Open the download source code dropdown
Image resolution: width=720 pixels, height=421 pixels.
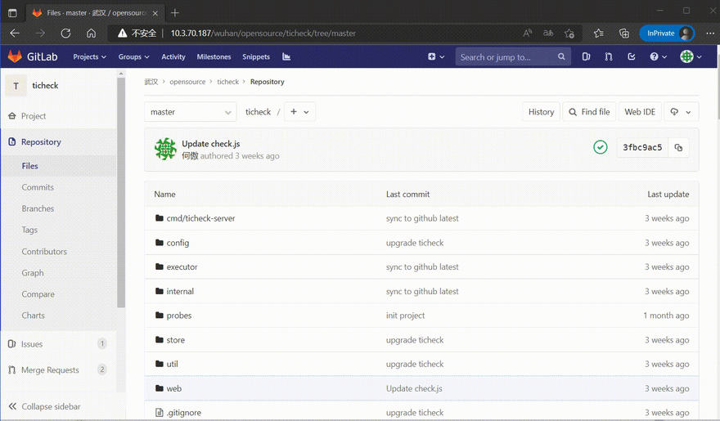(681, 112)
